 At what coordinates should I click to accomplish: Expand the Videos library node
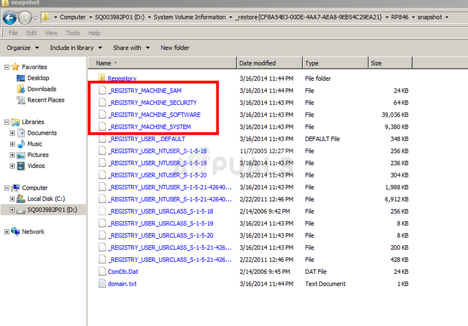click(x=12, y=166)
